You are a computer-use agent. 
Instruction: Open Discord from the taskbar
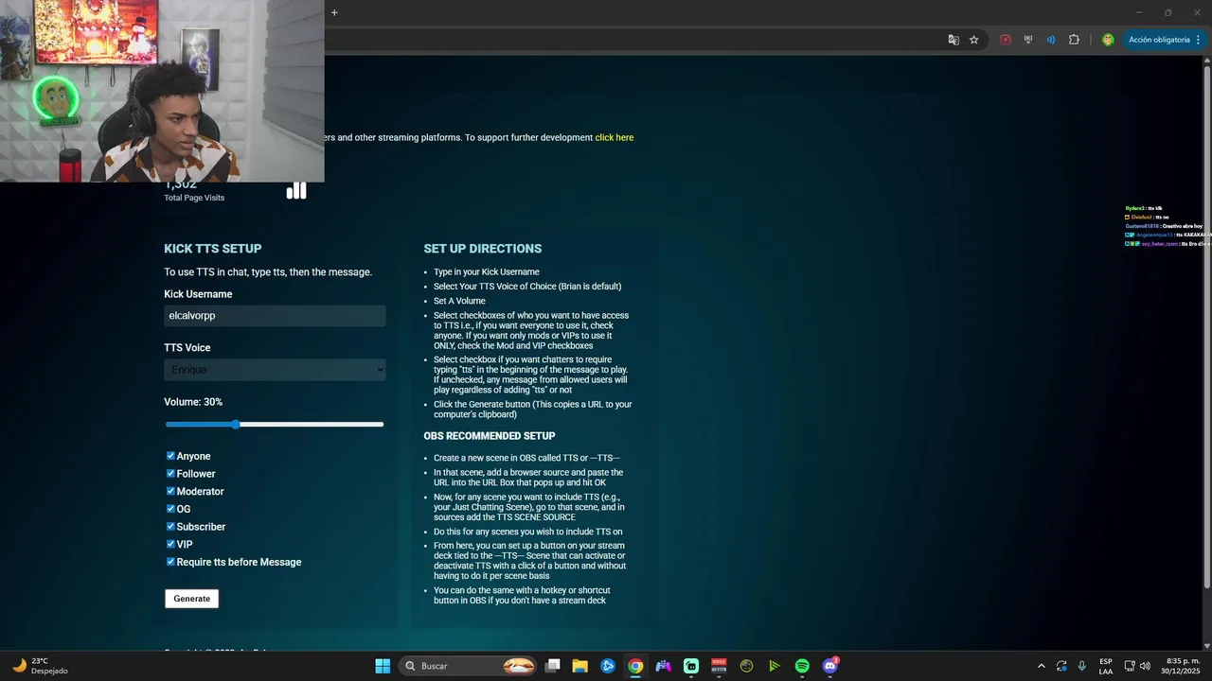pyautogui.click(x=830, y=666)
